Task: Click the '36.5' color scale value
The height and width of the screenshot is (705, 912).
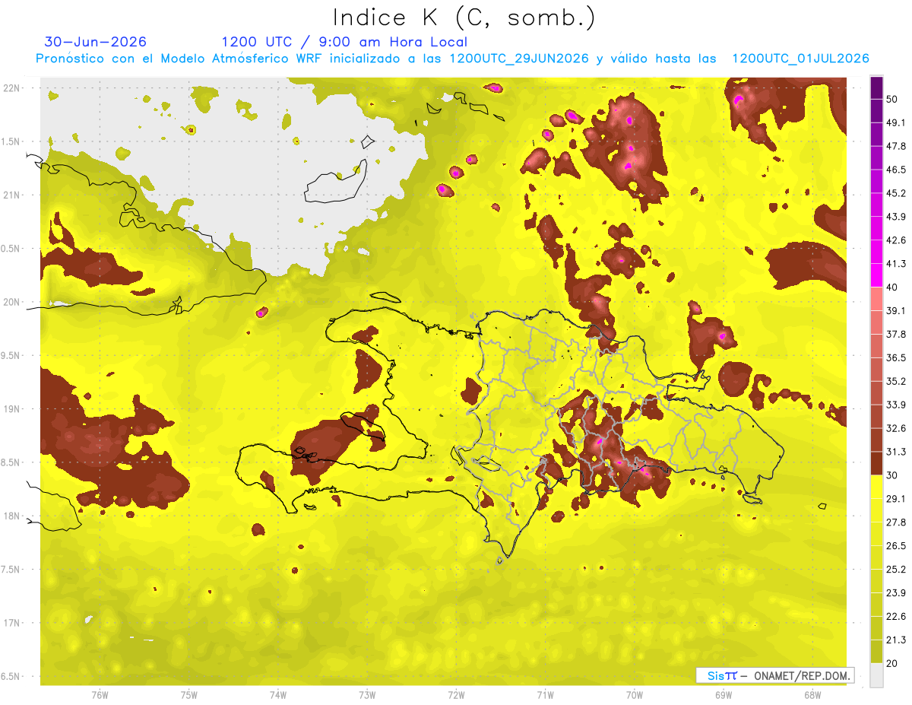Action: tap(896, 357)
